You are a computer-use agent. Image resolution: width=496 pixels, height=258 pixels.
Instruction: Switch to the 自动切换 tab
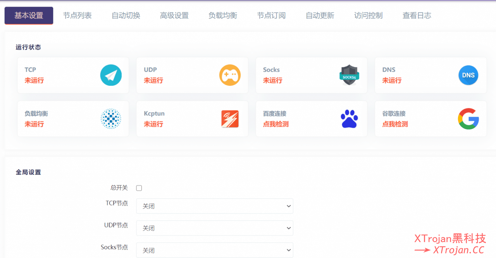pos(126,15)
